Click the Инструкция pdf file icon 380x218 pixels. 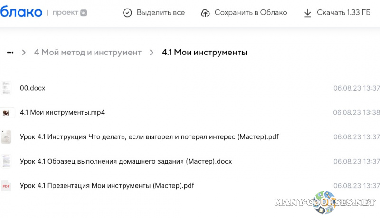click(6, 137)
